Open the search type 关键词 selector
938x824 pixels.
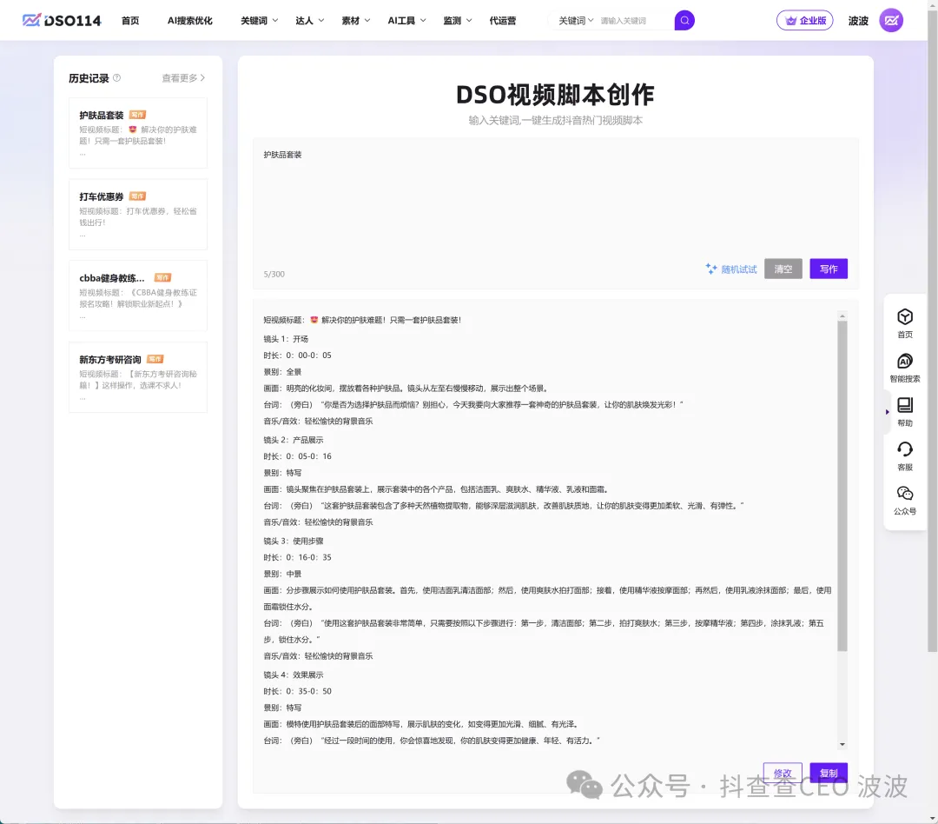pyautogui.click(x=576, y=20)
